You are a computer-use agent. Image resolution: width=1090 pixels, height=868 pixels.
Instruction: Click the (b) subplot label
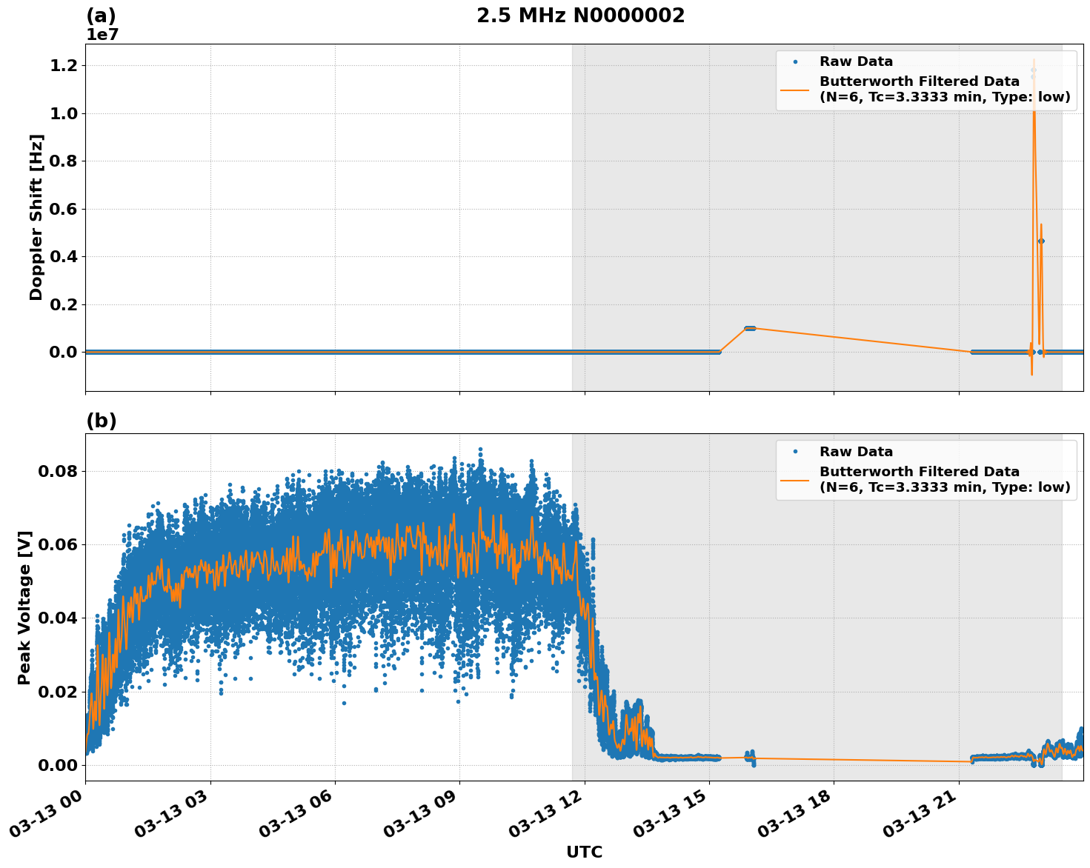pos(102,421)
